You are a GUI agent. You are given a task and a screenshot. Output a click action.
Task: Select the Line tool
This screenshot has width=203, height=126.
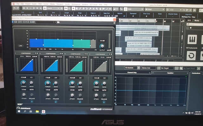(x=107, y=9)
